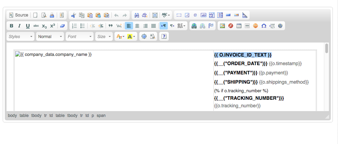
Task: Toggle strikethrough formatting
Action: coord(36,26)
